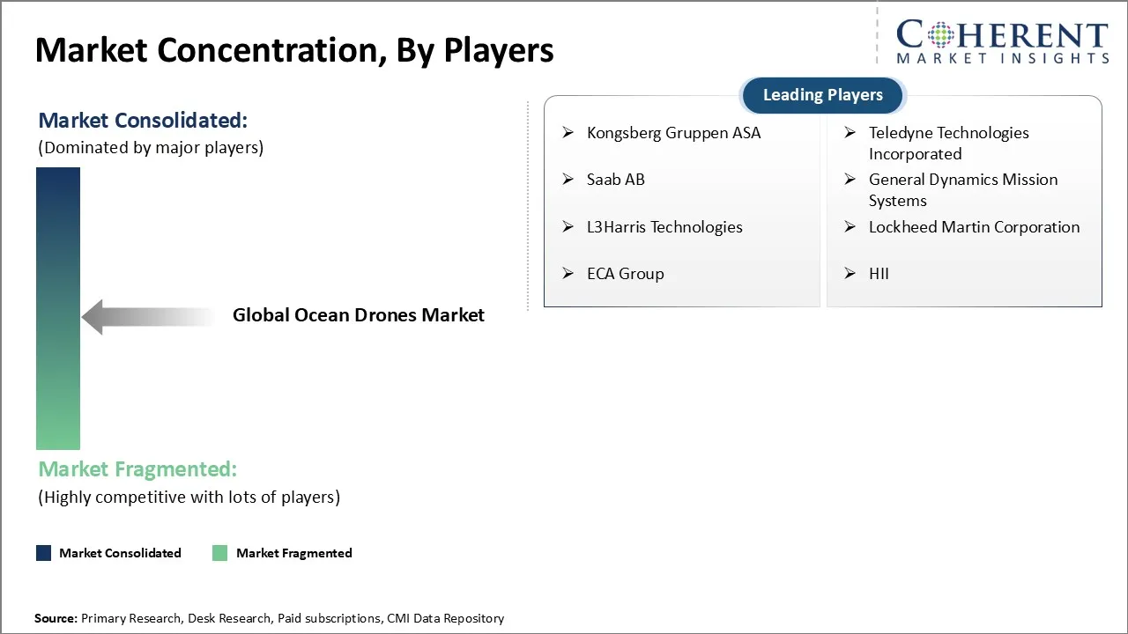The width and height of the screenshot is (1128, 634).
Task: Toggle the Market Fragmented legend entry
Action: point(293,553)
